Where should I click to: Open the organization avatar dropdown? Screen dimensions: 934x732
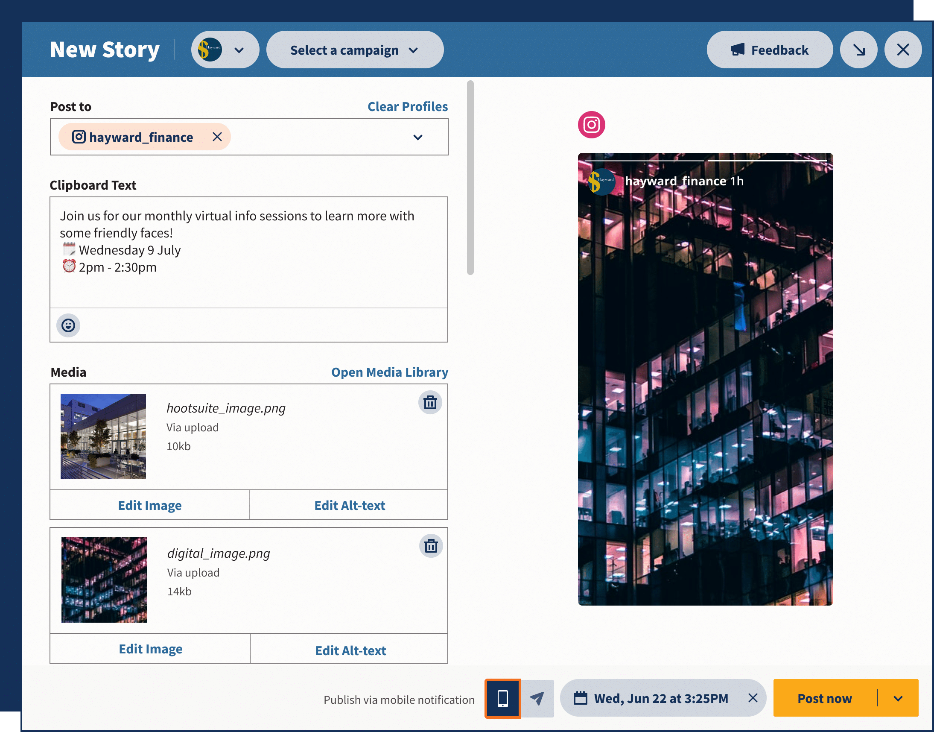(x=225, y=50)
